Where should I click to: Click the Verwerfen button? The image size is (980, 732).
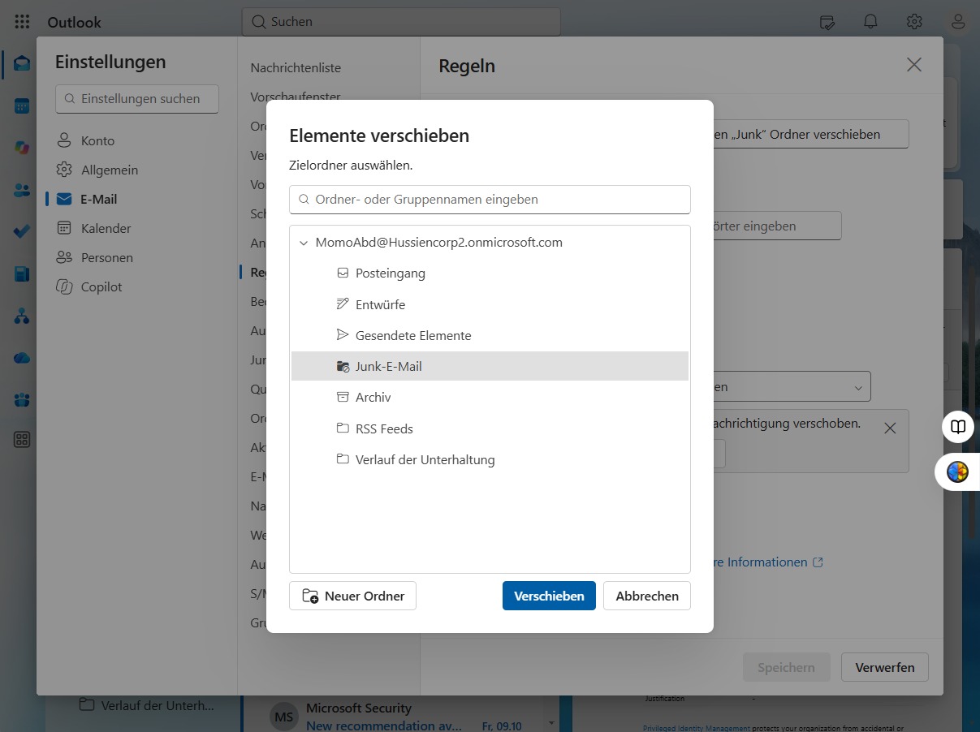point(885,667)
